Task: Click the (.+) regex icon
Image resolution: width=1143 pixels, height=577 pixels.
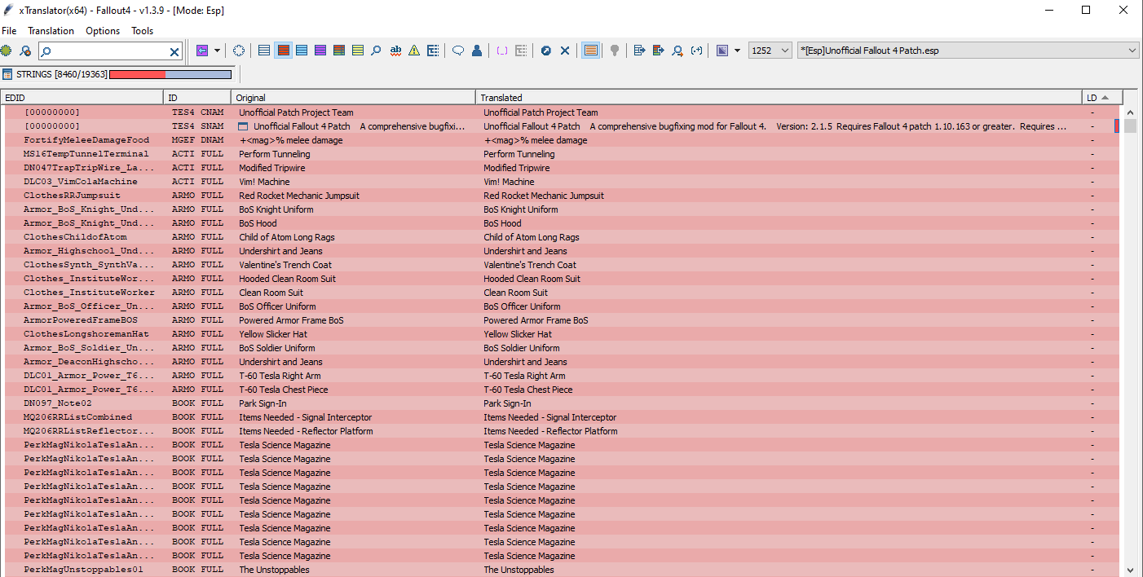Action: pyautogui.click(x=696, y=51)
